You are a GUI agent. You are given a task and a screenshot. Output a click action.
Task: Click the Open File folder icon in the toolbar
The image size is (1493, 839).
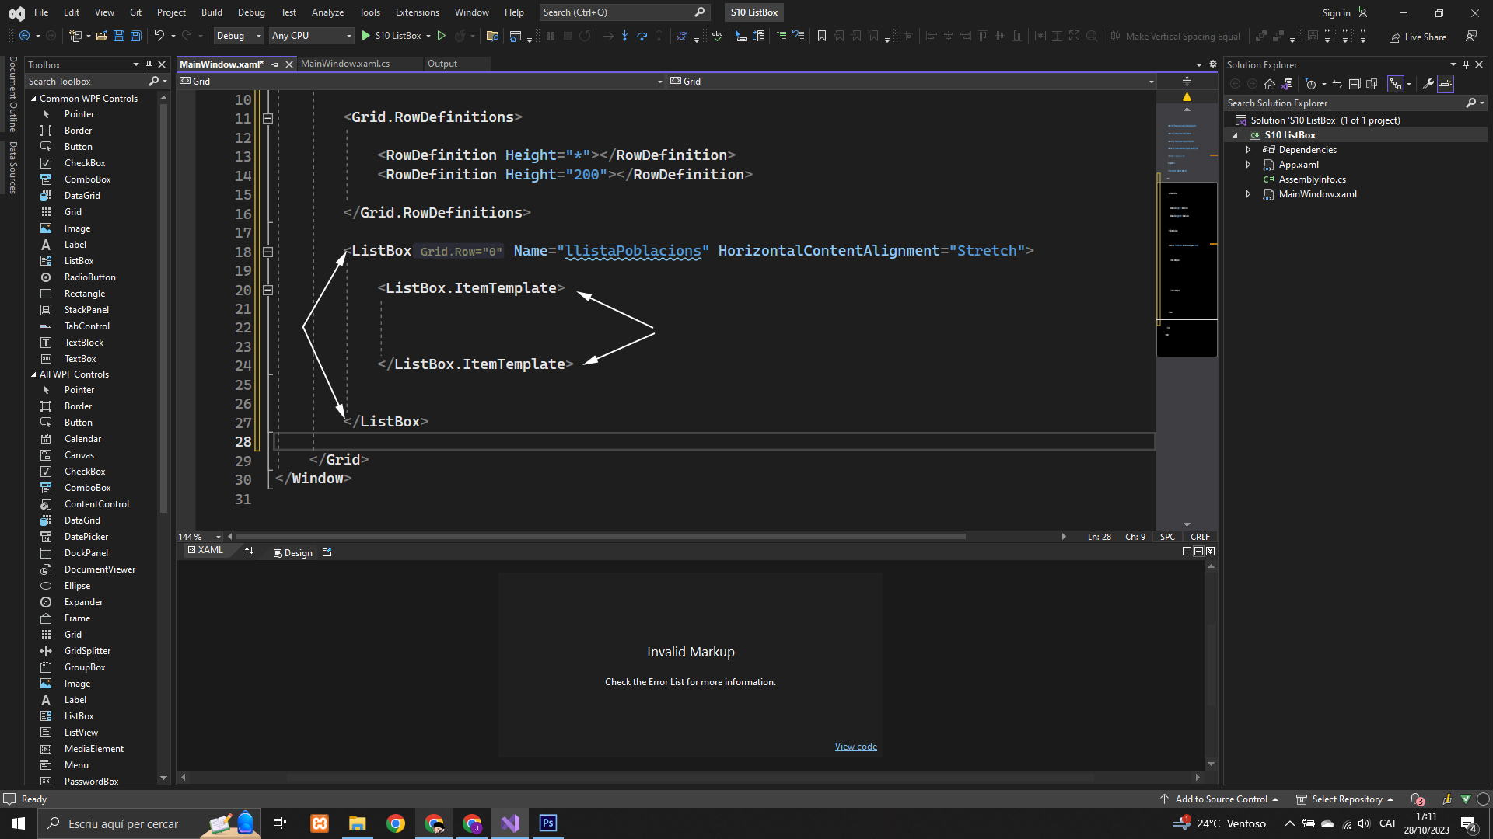pyautogui.click(x=101, y=36)
